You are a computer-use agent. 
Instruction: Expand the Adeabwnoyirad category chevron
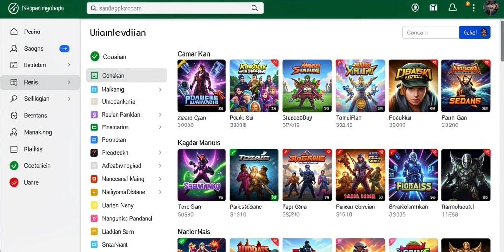[x=160, y=166]
